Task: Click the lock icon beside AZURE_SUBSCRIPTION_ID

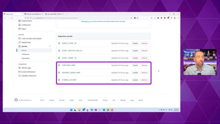Action: (59, 51)
